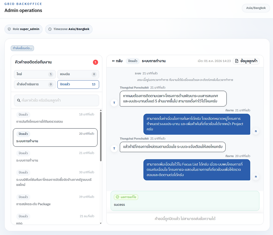Click the GBID BACKOFFICE brand label

coord(23,4)
